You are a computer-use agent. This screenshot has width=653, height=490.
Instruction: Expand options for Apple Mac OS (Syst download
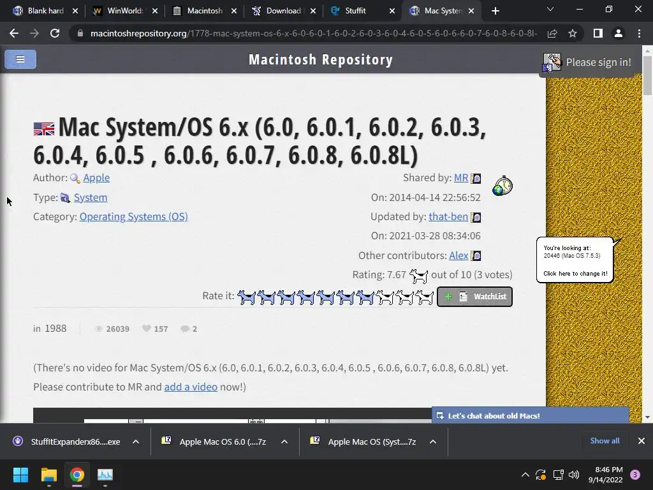click(433, 442)
